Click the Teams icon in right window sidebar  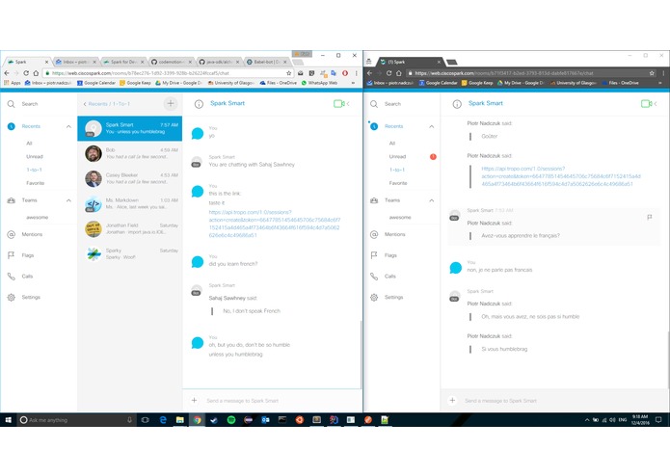pyautogui.click(x=374, y=200)
